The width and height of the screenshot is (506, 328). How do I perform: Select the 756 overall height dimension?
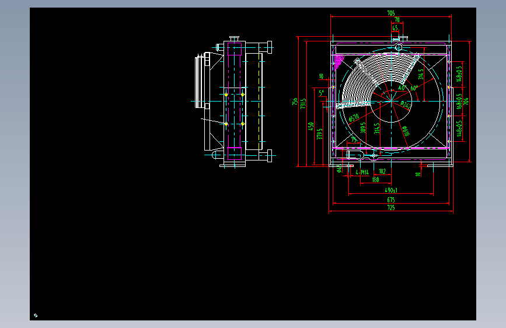tap(295, 102)
